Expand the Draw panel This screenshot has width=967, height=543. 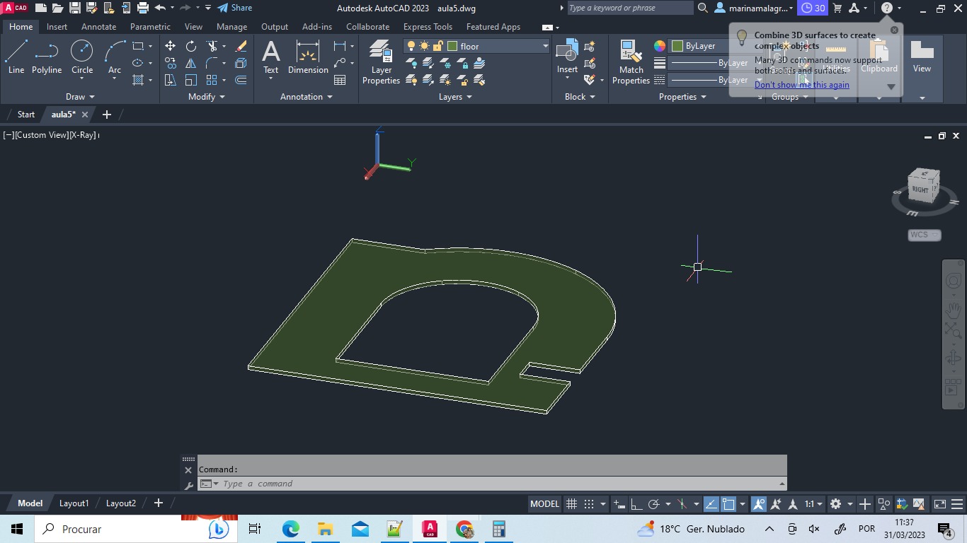[80, 97]
